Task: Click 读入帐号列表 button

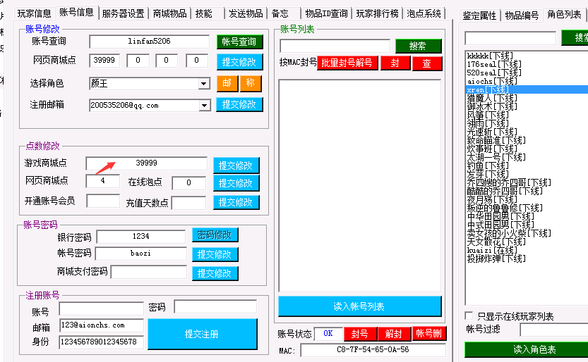Action: coord(359,306)
